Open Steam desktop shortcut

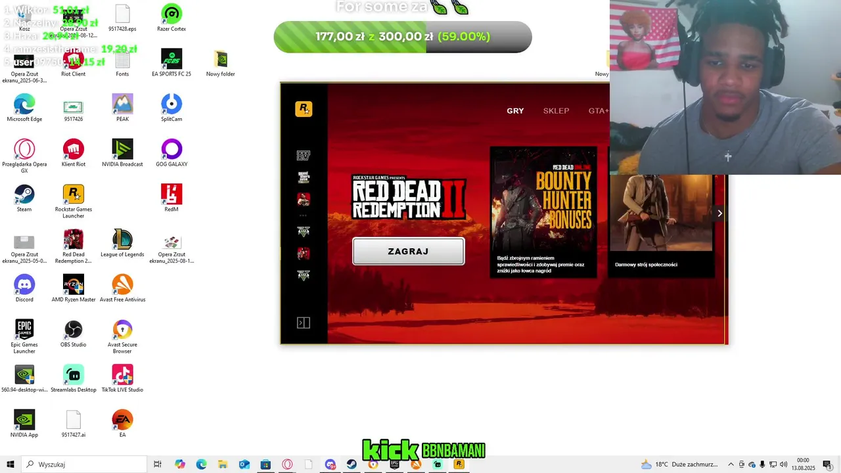click(24, 198)
